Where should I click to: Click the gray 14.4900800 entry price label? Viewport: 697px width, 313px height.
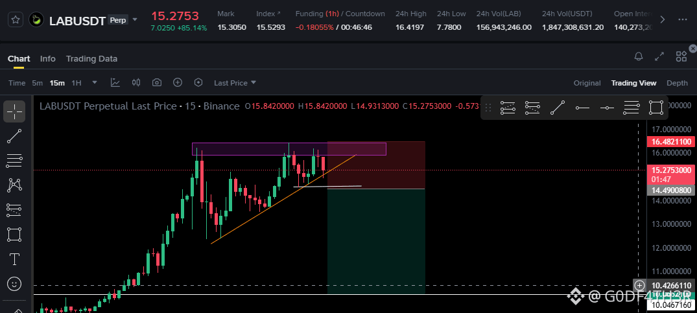(671, 191)
